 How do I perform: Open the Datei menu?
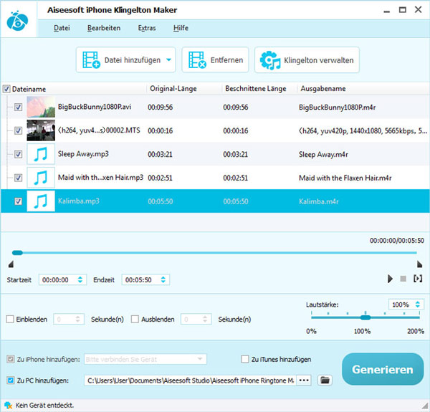62,28
